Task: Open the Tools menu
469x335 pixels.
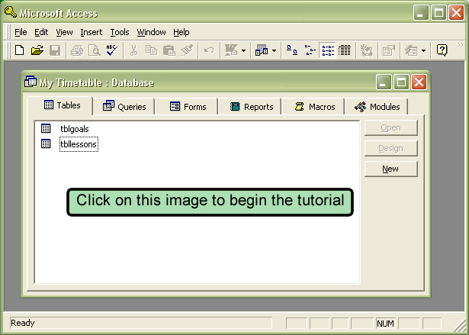Action: coord(120,32)
